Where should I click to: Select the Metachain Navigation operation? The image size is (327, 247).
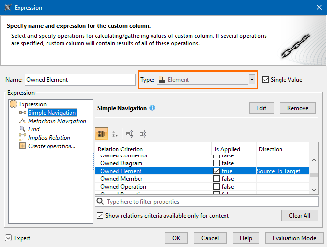coord(57,121)
